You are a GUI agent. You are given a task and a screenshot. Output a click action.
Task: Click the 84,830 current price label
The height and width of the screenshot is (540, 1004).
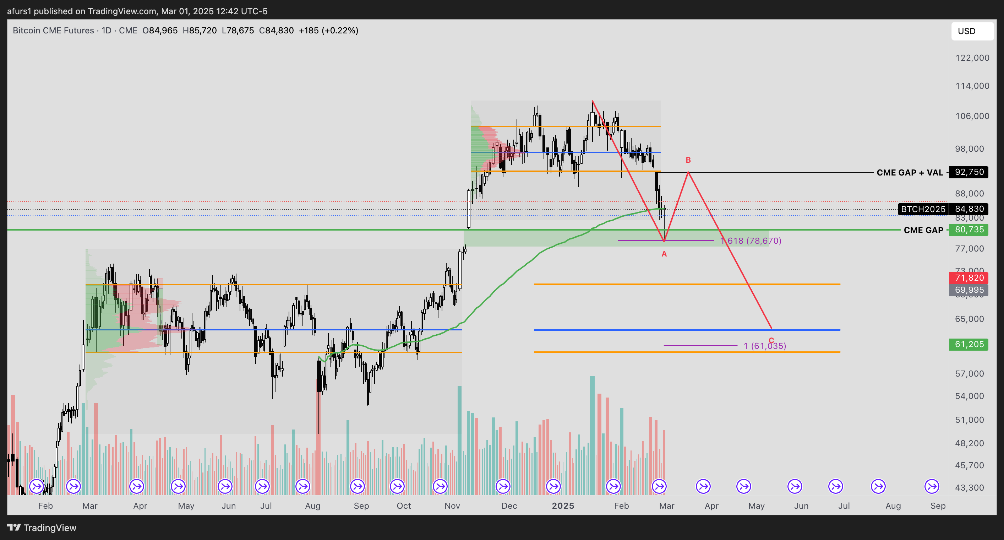(x=969, y=209)
